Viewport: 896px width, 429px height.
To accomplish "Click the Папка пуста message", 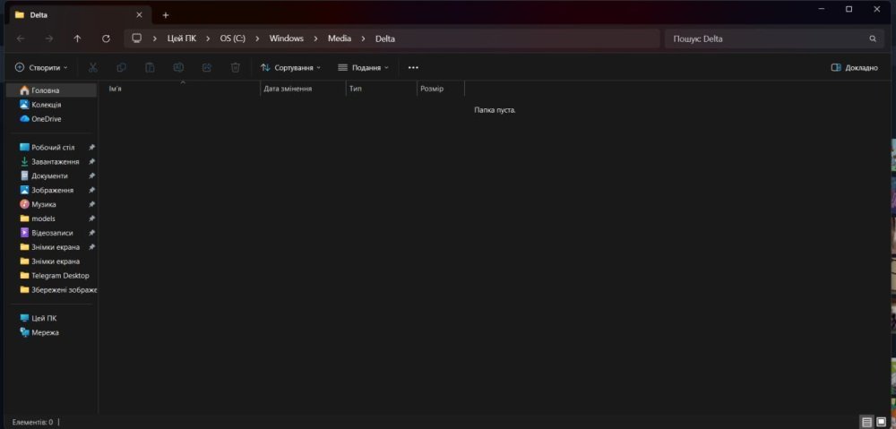I will pos(495,109).
